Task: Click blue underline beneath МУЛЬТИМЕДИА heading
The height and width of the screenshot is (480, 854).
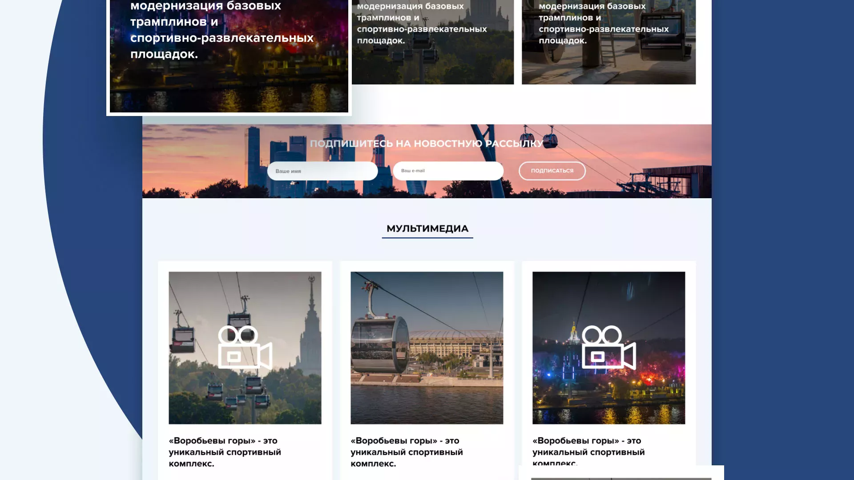Action: 427,238
